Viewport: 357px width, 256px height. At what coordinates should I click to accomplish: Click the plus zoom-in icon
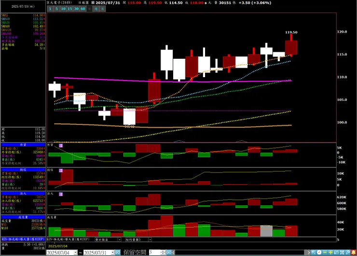[330, 252]
